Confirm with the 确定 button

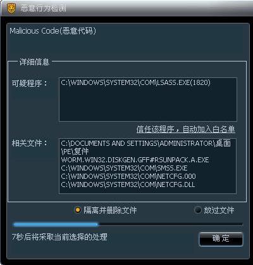point(221,239)
